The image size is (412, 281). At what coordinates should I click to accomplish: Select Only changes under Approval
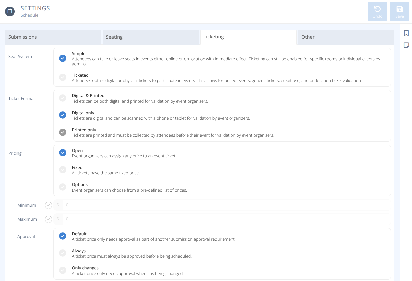pos(63,270)
